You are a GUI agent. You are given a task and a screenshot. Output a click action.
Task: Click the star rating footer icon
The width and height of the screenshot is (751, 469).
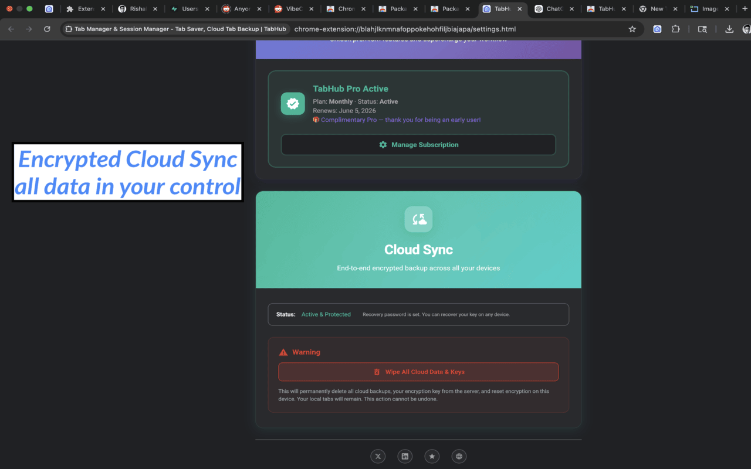click(432, 456)
